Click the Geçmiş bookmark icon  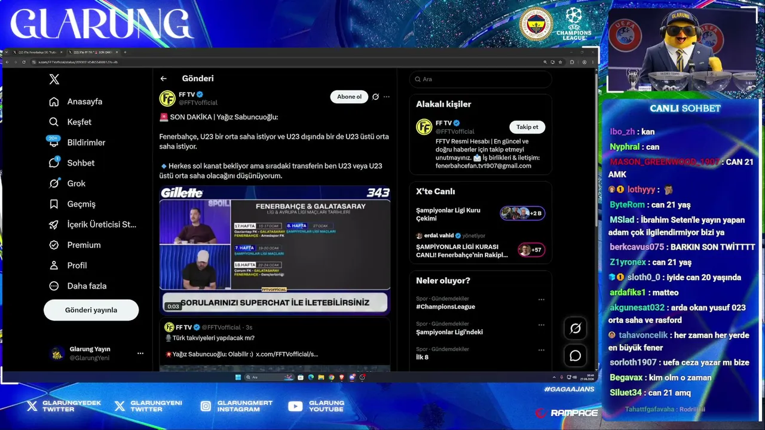pos(54,204)
